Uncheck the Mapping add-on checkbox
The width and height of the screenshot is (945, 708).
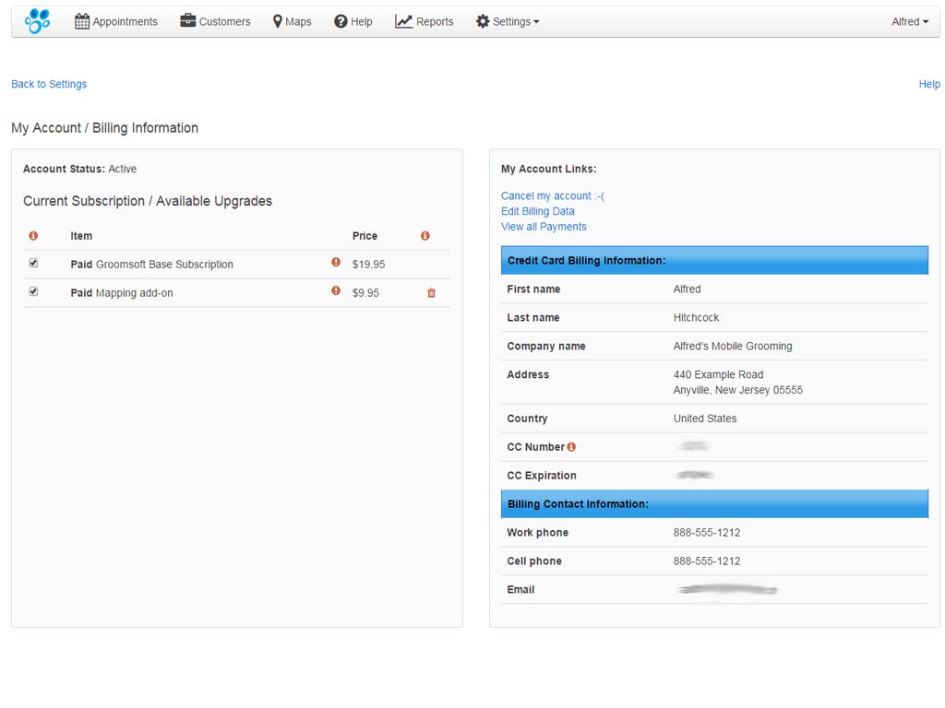tap(33, 291)
